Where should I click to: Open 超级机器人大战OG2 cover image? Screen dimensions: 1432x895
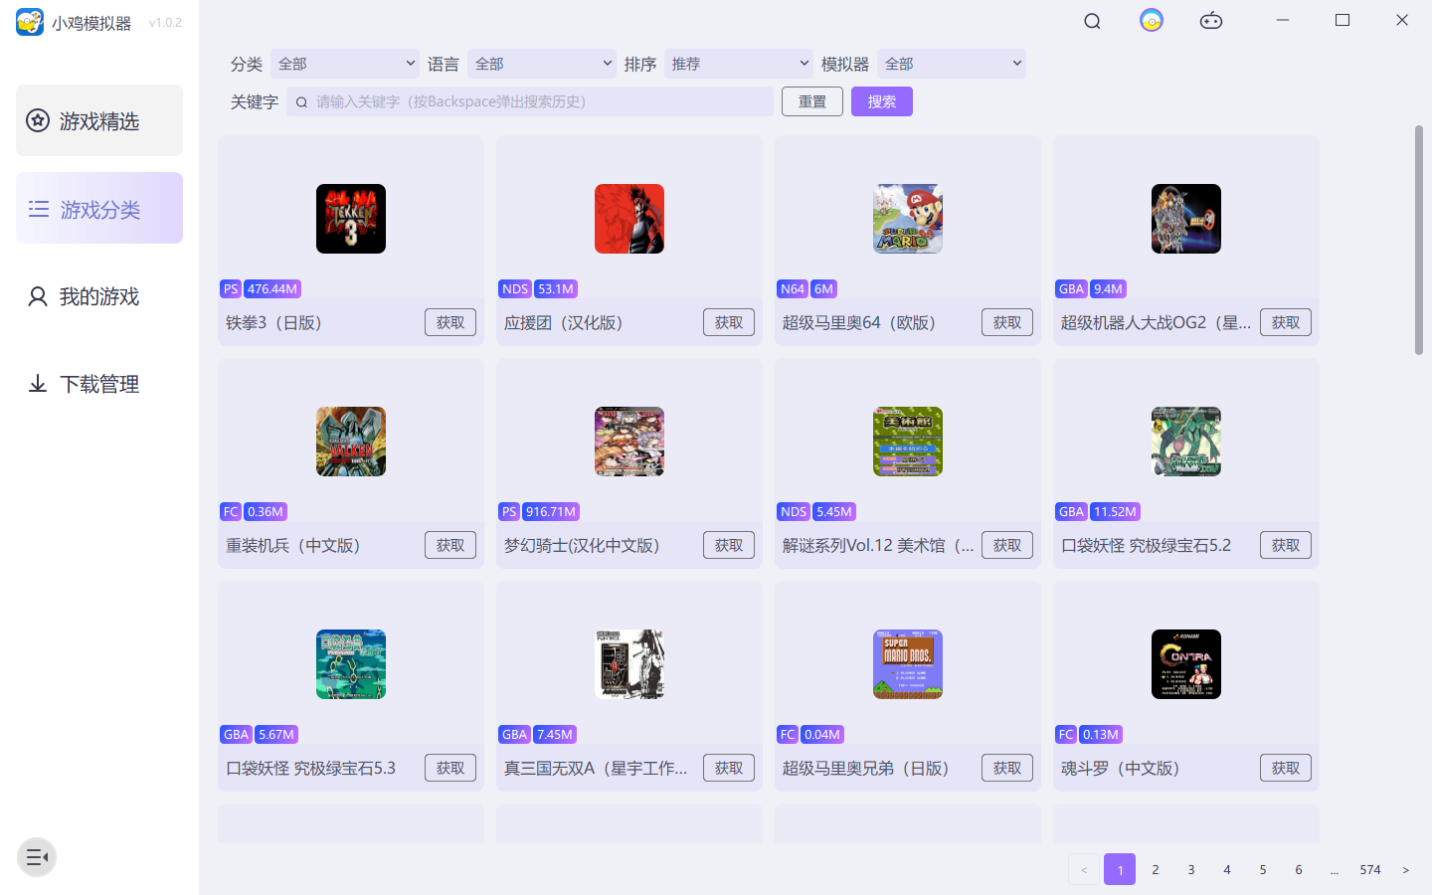1186,219
